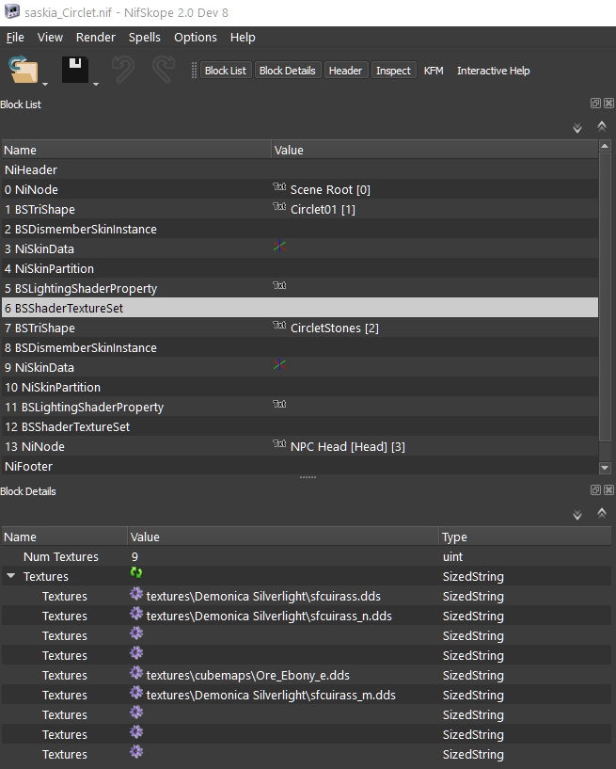Click axis icon in block 3 NiSkinData row
Viewport: 616px width, 769px height.
pos(279,248)
